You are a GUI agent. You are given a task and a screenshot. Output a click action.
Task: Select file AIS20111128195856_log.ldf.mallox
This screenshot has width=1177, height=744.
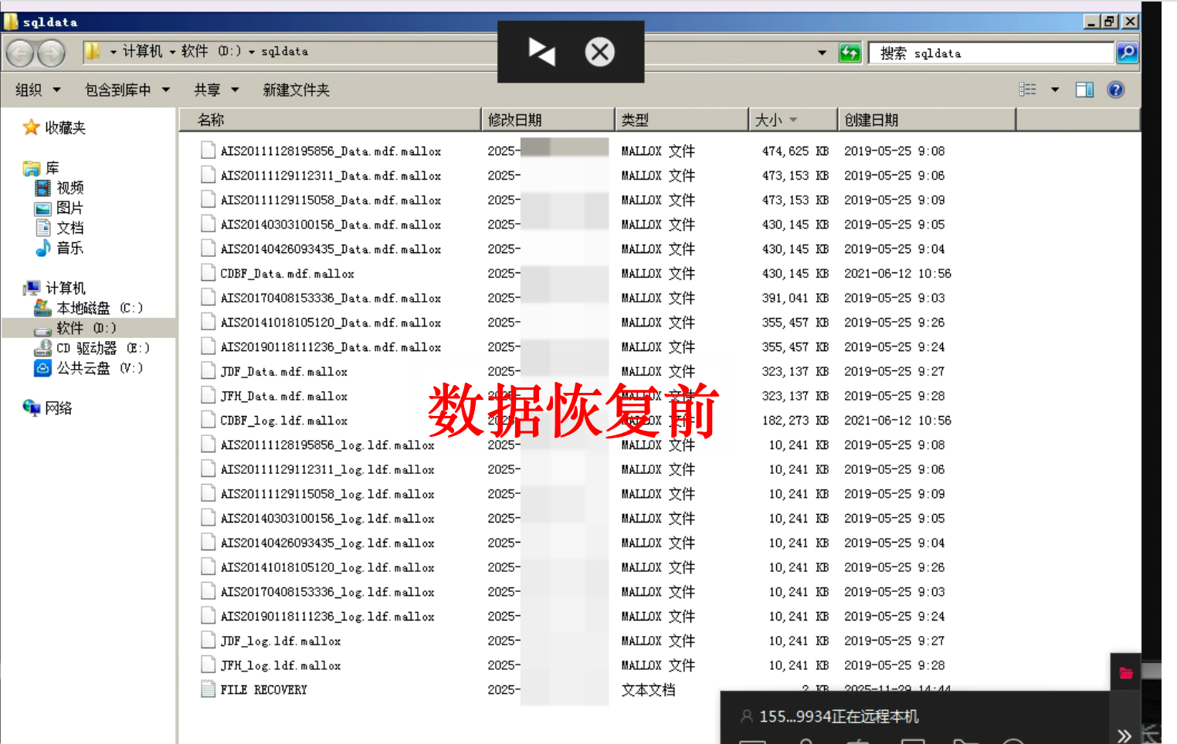pyautogui.click(x=327, y=445)
